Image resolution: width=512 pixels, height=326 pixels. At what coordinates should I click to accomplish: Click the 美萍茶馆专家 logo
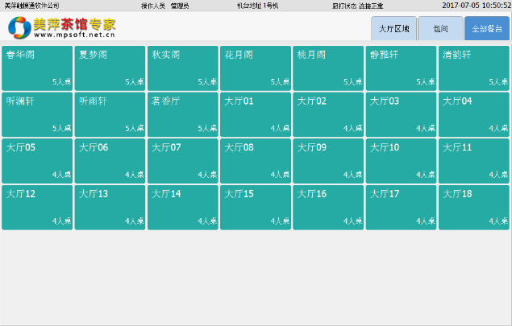click(x=62, y=27)
